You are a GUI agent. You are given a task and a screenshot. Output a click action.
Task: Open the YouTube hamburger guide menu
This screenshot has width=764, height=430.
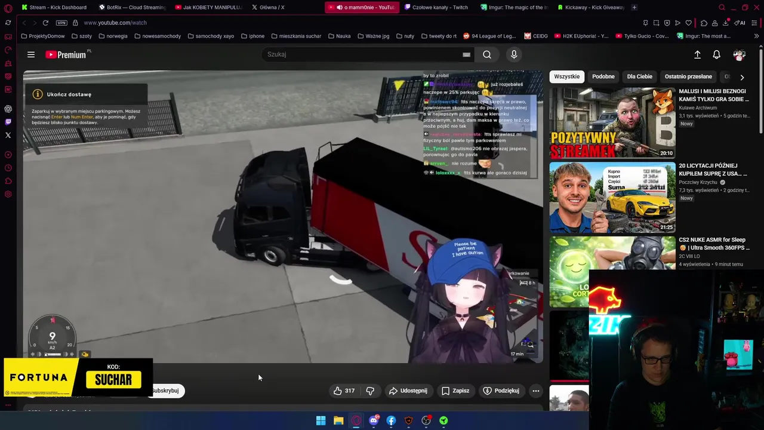click(x=31, y=54)
